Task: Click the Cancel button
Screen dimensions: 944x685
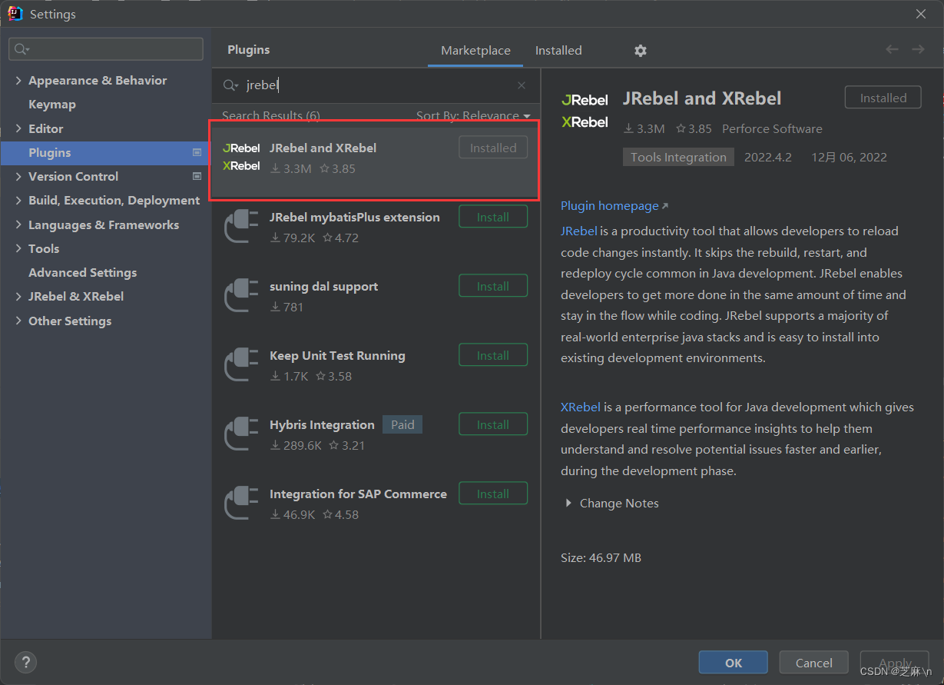Action: tap(814, 663)
